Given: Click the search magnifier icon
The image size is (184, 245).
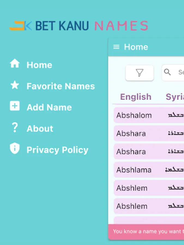Looking at the screenshot, I should (x=168, y=72).
